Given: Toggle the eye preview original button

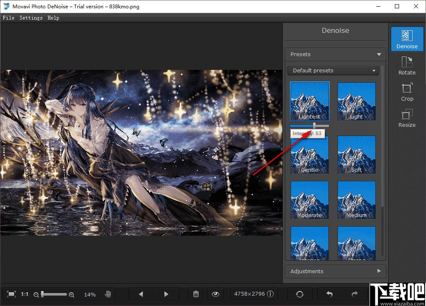Looking at the screenshot, I should click(215, 294).
